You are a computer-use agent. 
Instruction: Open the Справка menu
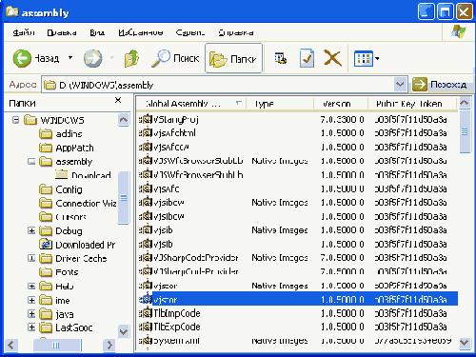tap(236, 32)
